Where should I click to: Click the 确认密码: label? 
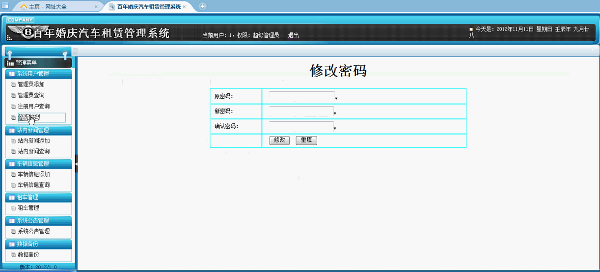pos(226,126)
